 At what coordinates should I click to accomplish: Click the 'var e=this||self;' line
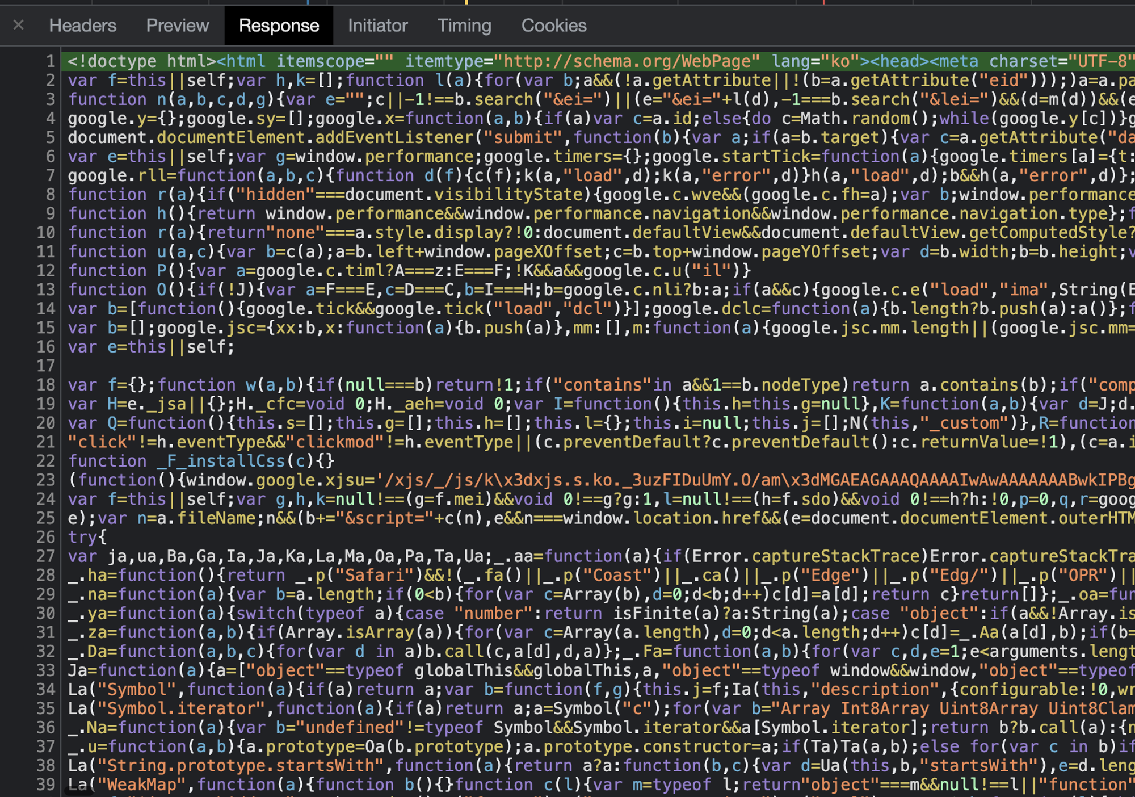[x=151, y=347]
